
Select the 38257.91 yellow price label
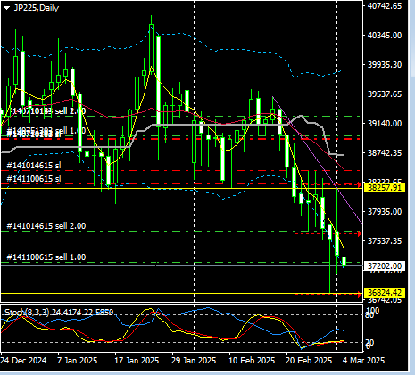[384, 188]
